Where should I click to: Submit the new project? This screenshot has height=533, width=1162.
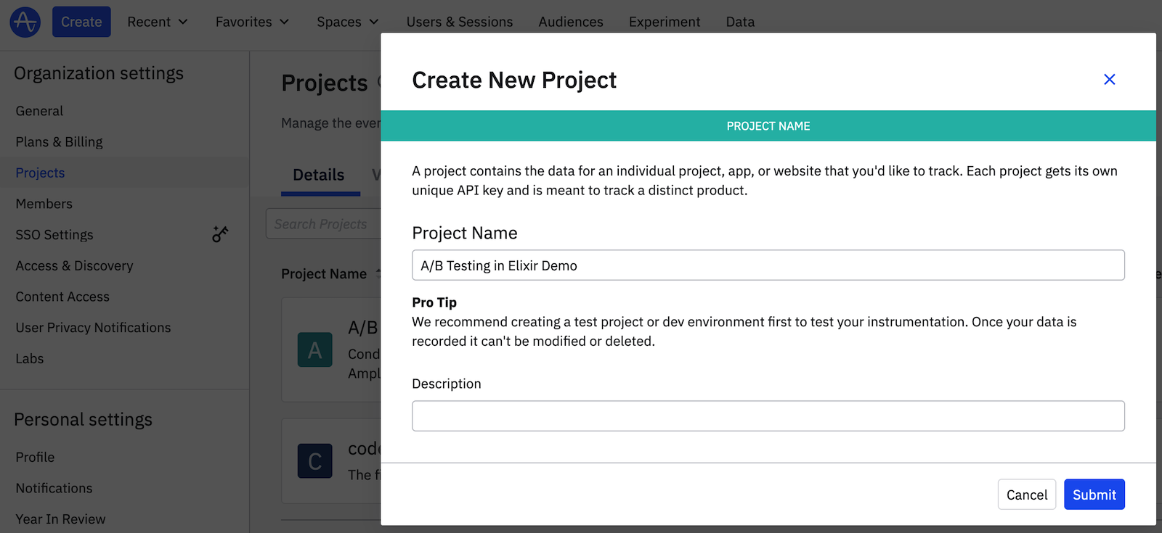[1094, 495]
